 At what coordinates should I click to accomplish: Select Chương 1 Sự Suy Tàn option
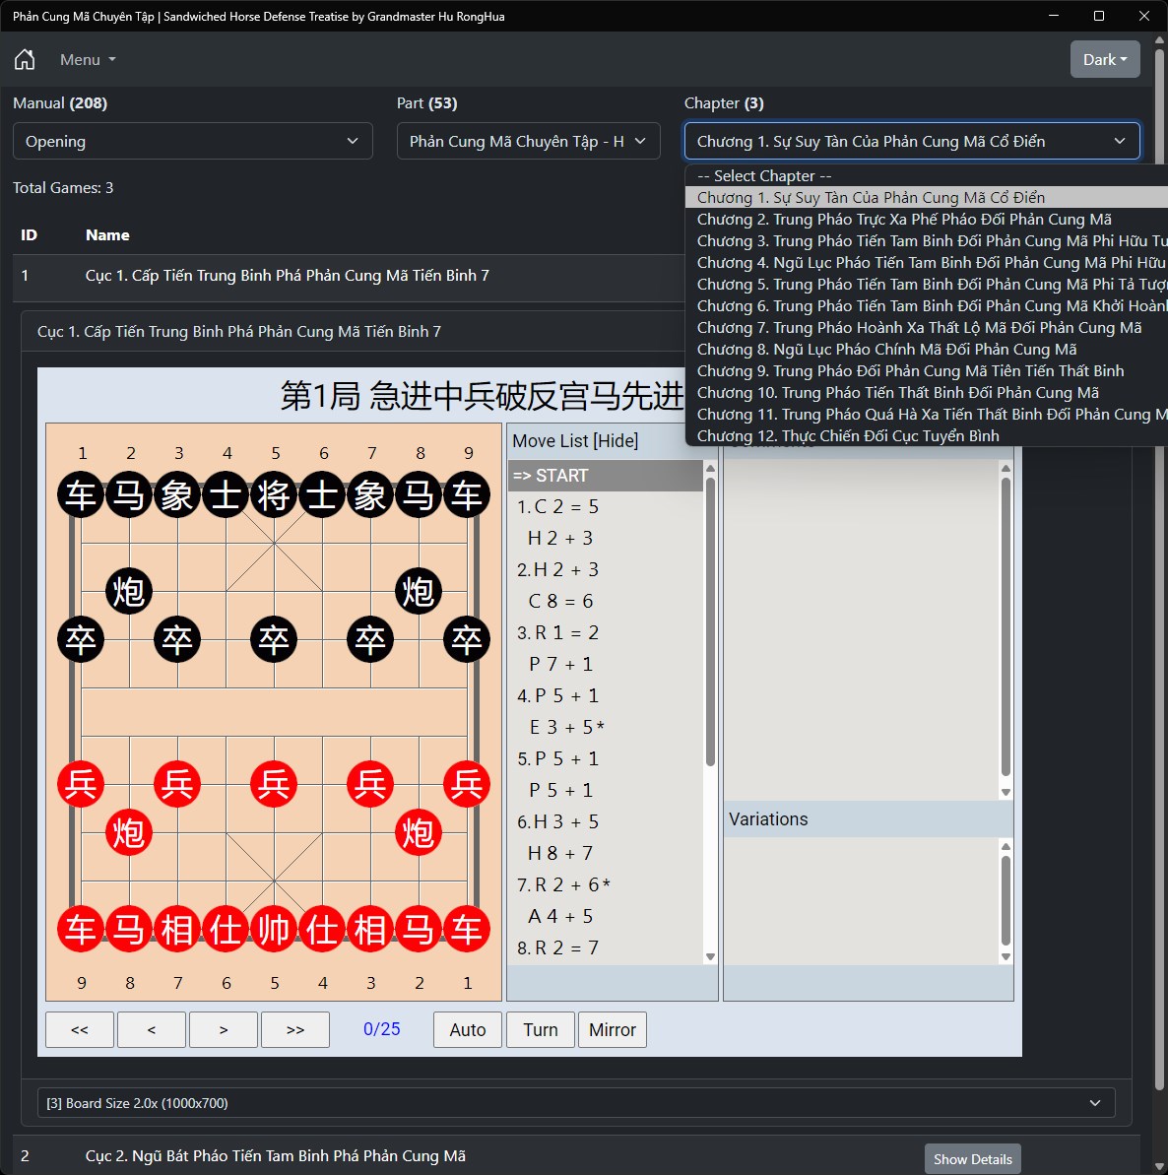coord(926,198)
